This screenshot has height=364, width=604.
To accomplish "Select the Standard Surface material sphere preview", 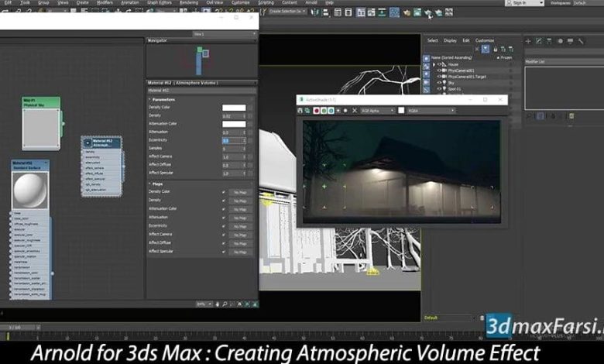I will [x=30, y=191].
